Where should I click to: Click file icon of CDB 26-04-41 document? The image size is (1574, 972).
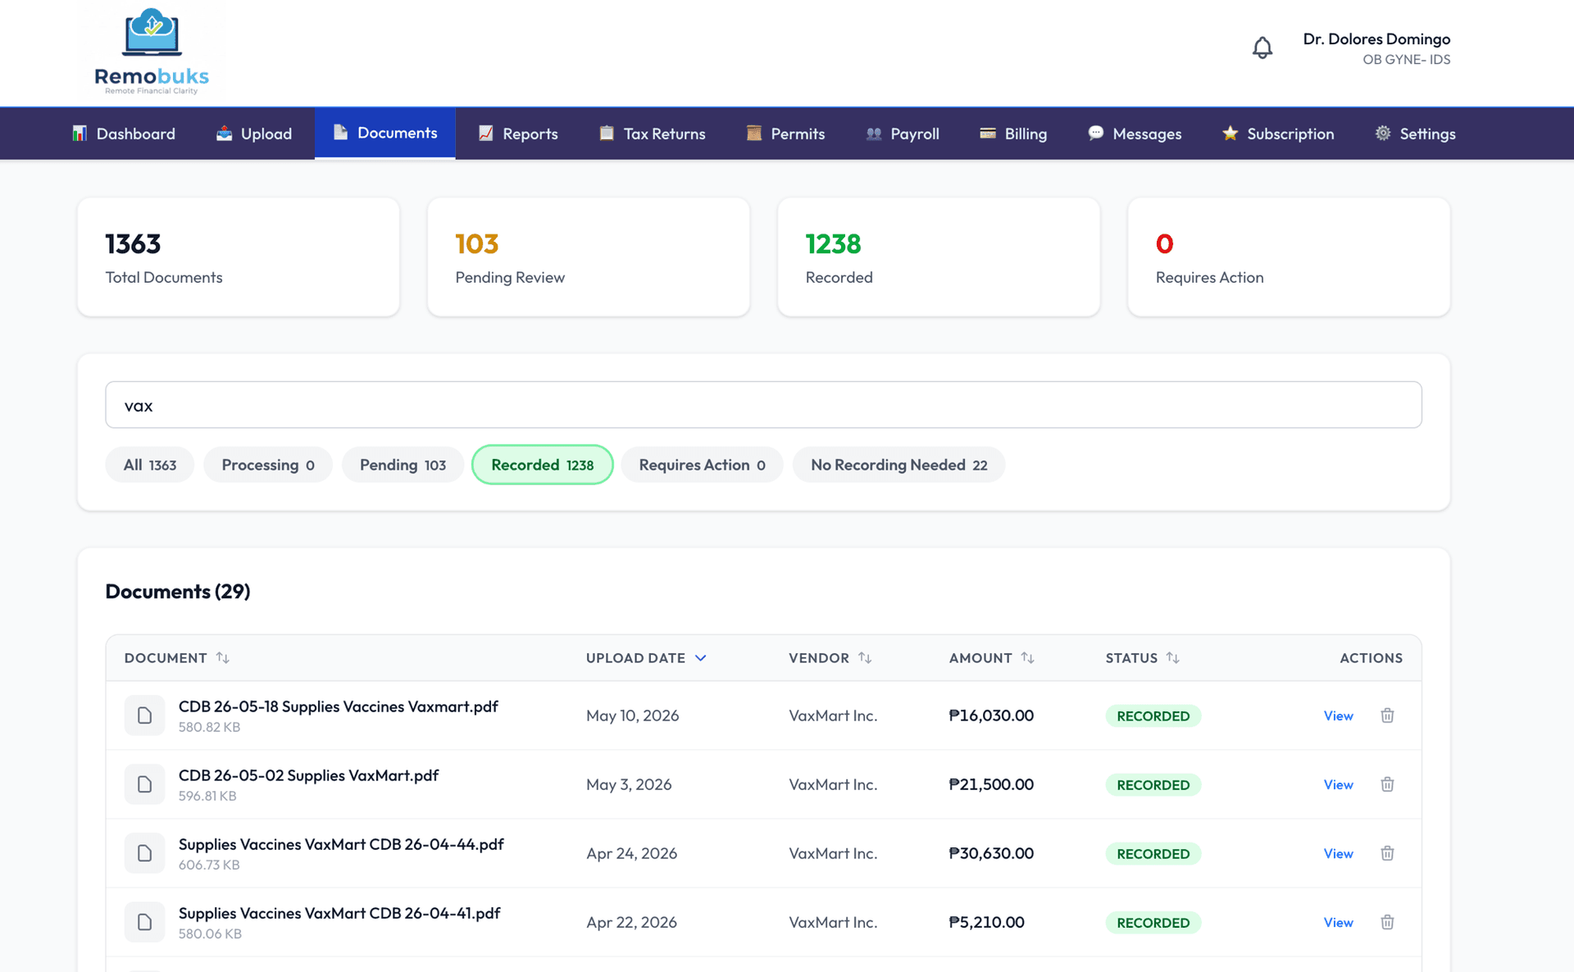(144, 922)
